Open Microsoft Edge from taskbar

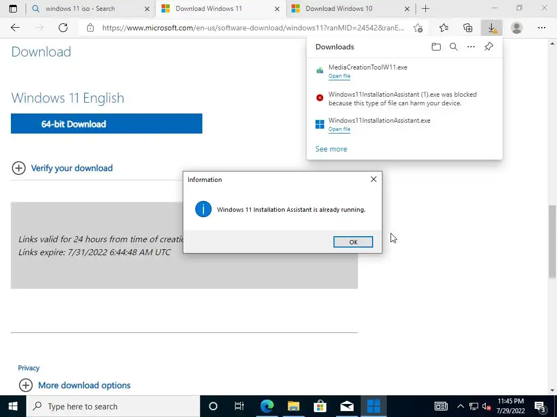pos(267,406)
